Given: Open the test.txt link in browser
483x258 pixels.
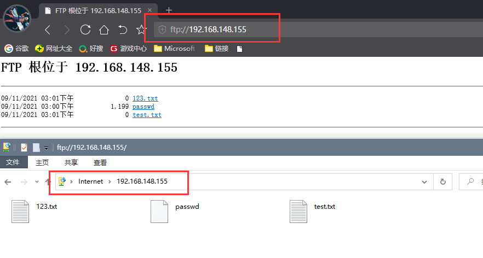Looking at the screenshot, I should pyautogui.click(x=147, y=115).
